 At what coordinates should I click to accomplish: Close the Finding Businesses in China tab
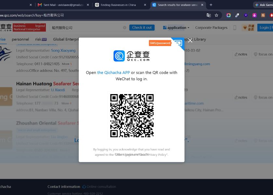click(145, 5)
